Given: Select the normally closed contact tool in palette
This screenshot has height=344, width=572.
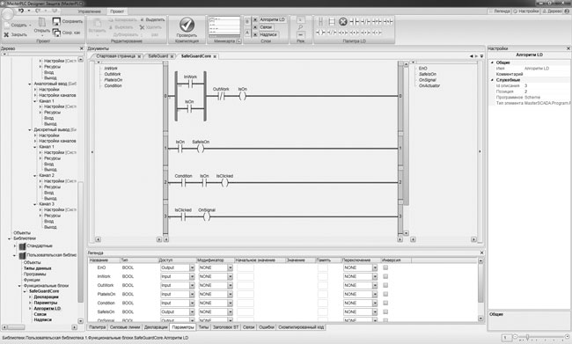Looking at the screenshot, I should click(x=365, y=21).
